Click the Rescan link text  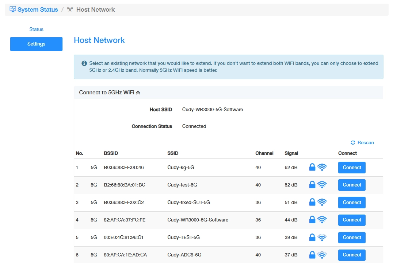coord(366,142)
